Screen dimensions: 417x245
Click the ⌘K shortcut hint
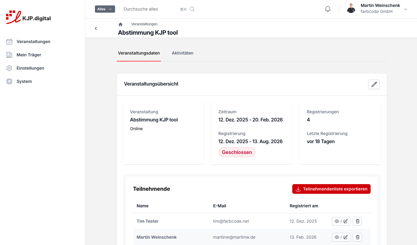(183, 9)
